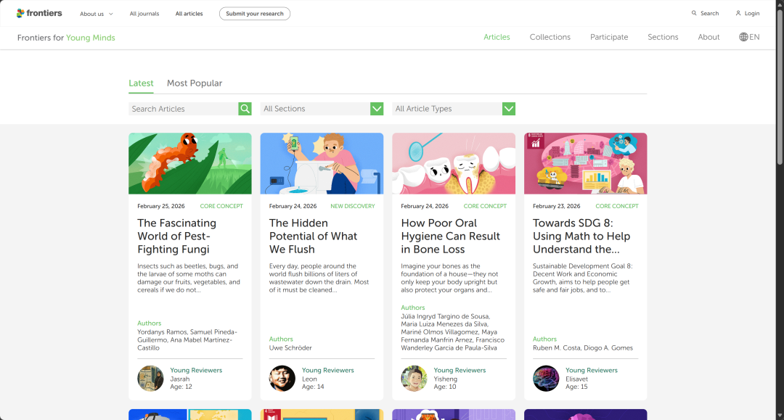
Task: Click the Submit your research button
Action: 255,14
